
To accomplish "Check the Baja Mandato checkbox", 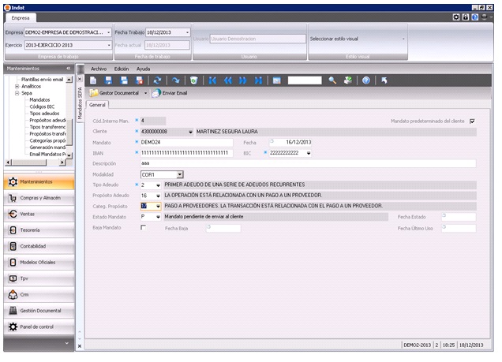I will 143,227.
